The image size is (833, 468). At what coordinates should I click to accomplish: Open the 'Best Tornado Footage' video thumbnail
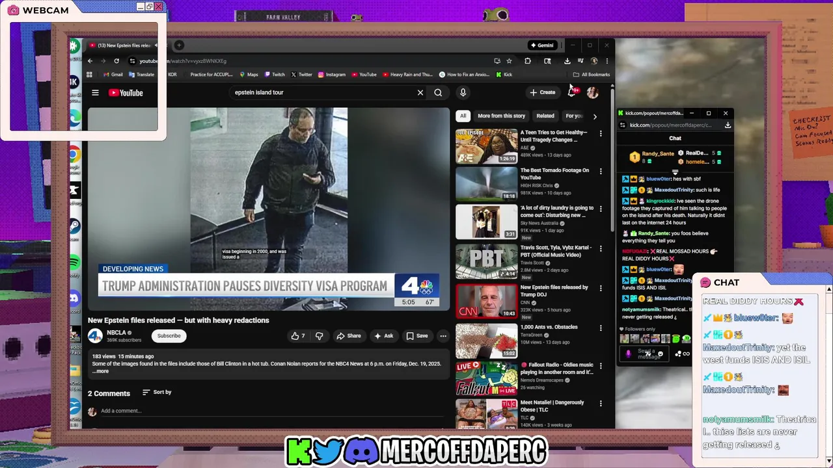tap(487, 183)
